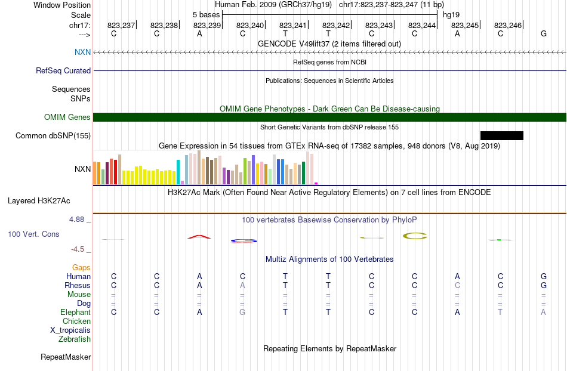This screenshot has height=371, width=567.
Task: Click the grayed-out A in Rhesus row
Action: point(242,285)
